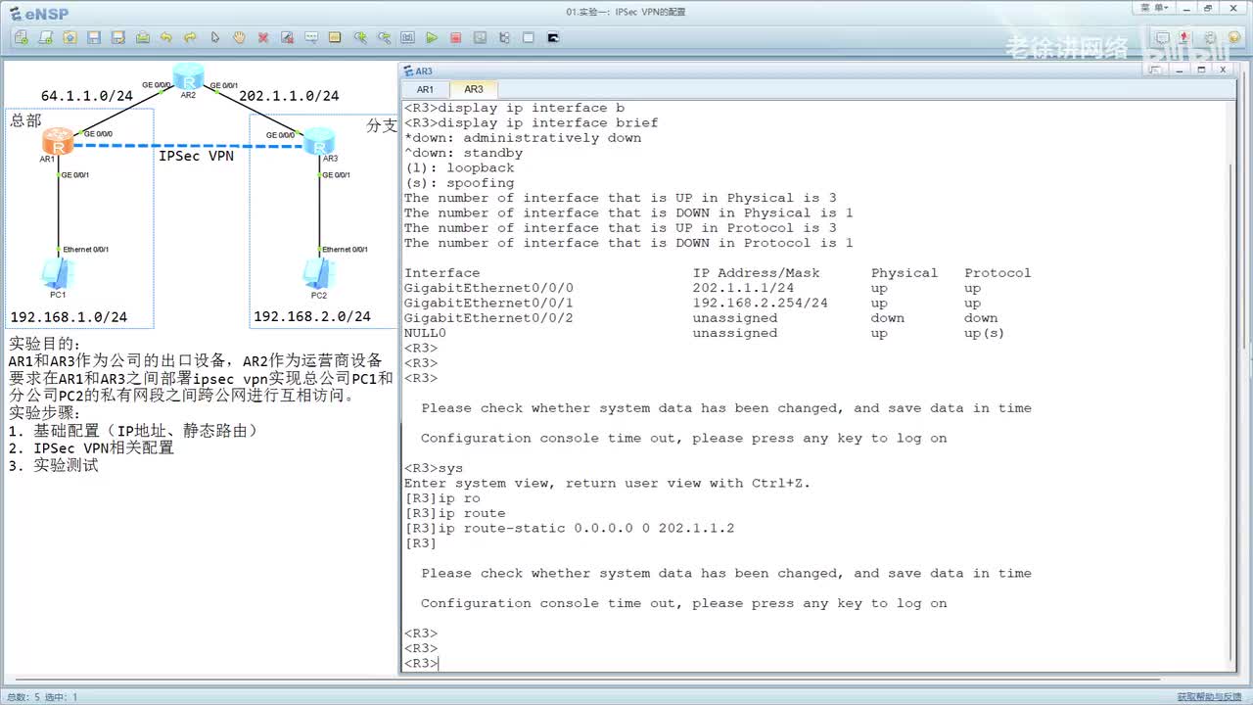The image size is (1253, 705).
Task: Open topology file icon in toolbar
Action: [70, 38]
